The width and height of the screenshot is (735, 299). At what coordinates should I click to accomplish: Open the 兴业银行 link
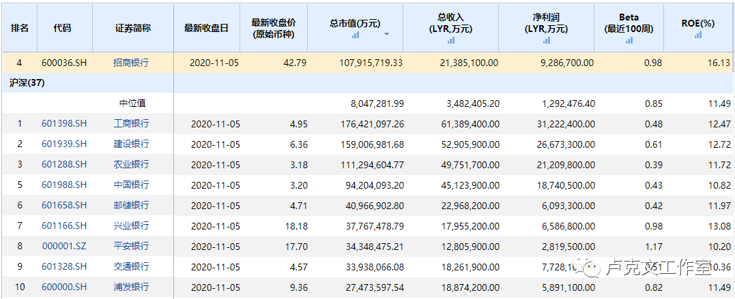click(x=131, y=225)
